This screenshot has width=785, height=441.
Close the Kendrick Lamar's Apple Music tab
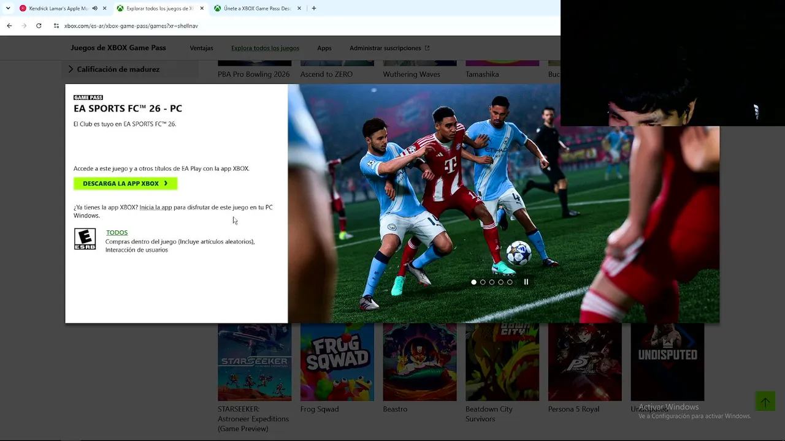point(105,9)
